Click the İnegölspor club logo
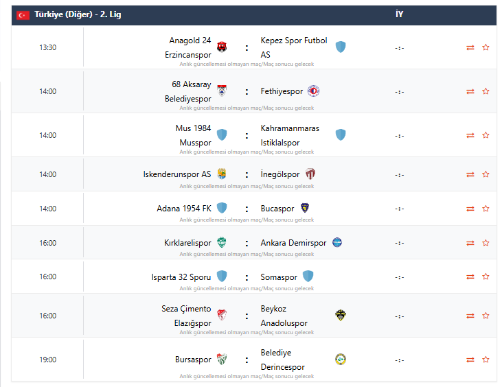The height and width of the screenshot is (387, 502). (x=310, y=174)
